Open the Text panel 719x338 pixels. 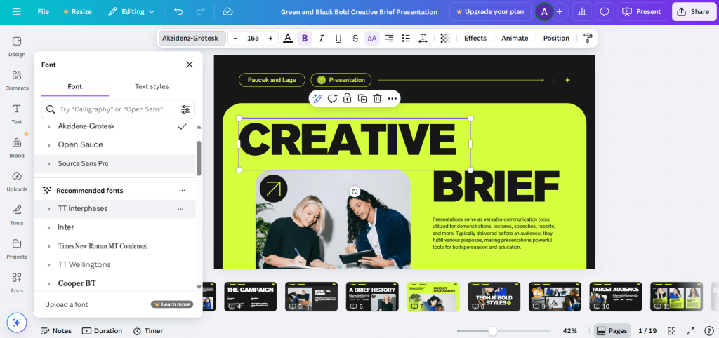17,114
